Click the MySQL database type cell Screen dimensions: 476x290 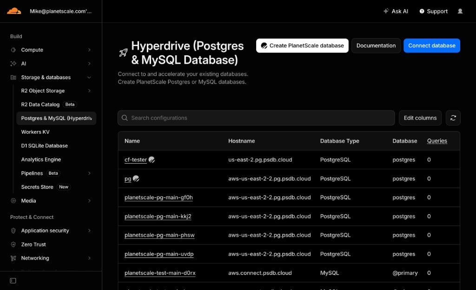coord(330,273)
